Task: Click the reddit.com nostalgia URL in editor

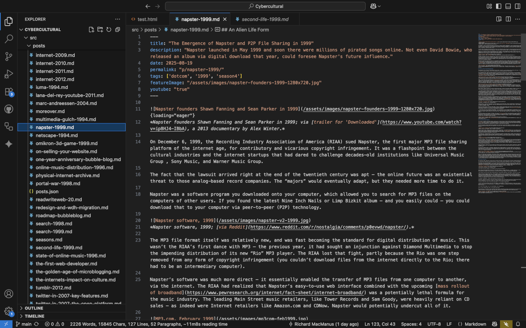Action: 328,227
